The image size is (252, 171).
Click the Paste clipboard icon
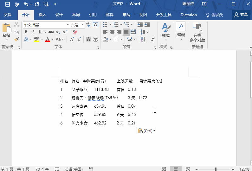7,28
